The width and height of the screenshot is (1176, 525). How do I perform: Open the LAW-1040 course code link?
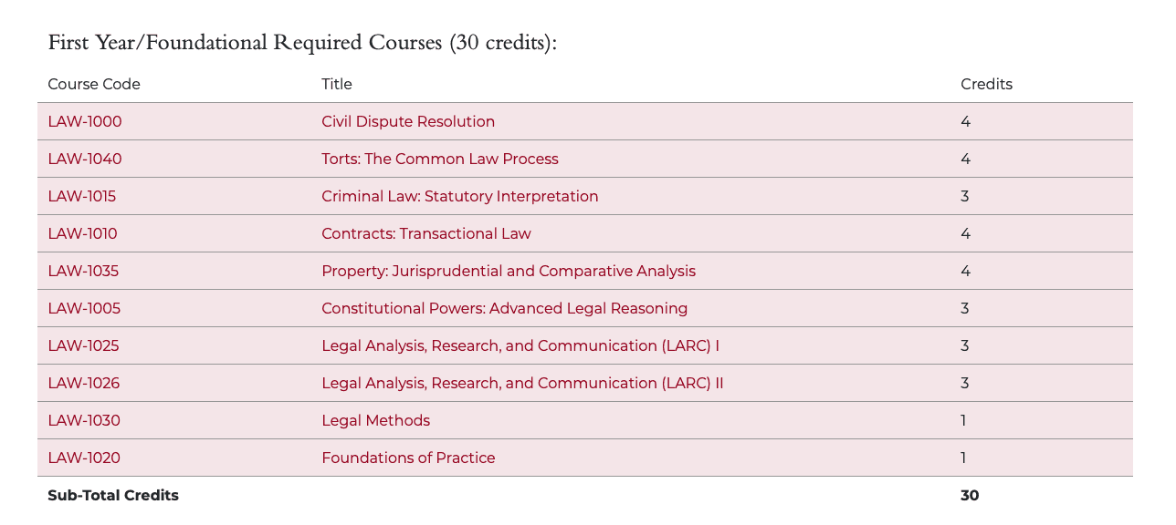[x=85, y=160]
